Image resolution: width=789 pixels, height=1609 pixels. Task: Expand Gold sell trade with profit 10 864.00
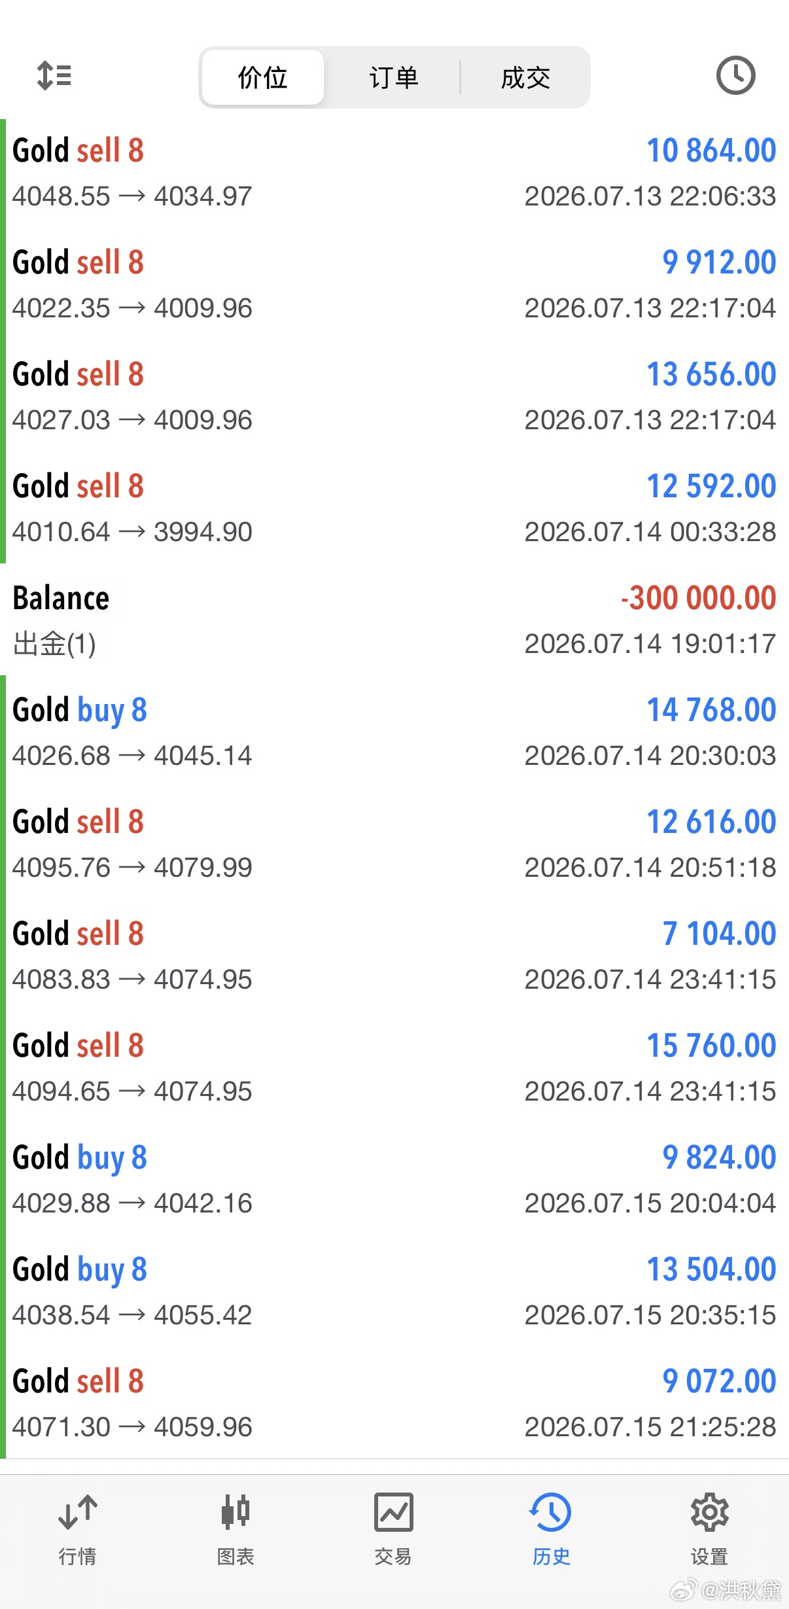tap(394, 172)
